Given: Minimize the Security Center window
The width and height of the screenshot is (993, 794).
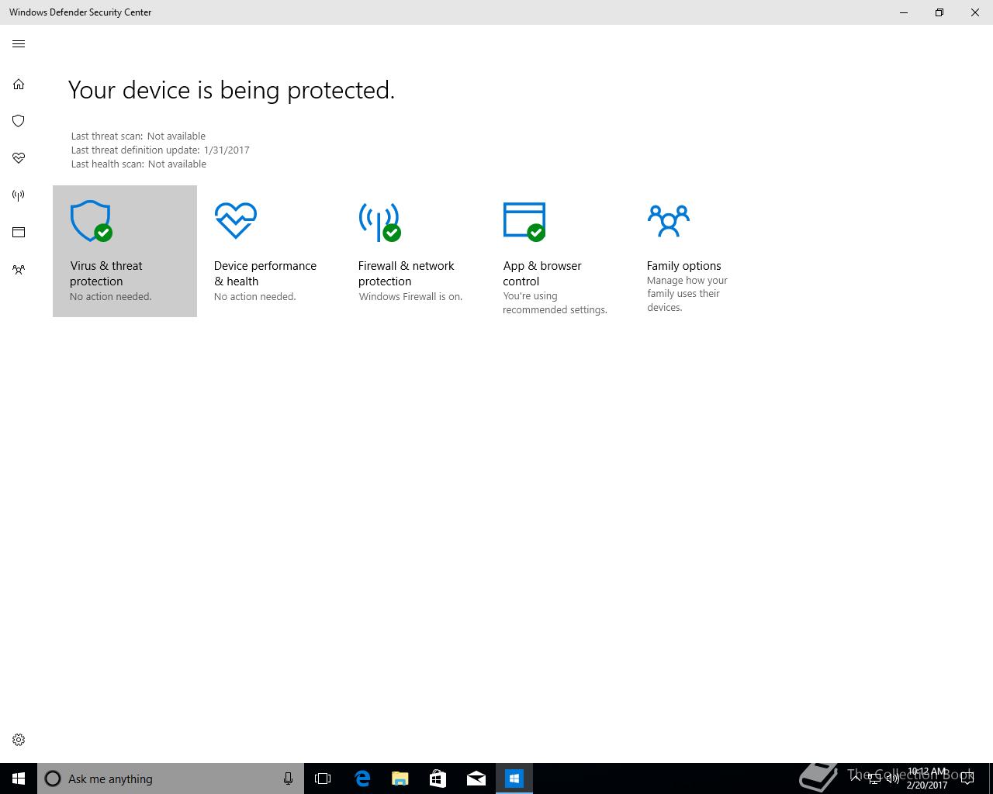Looking at the screenshot, I should (904, 12).
